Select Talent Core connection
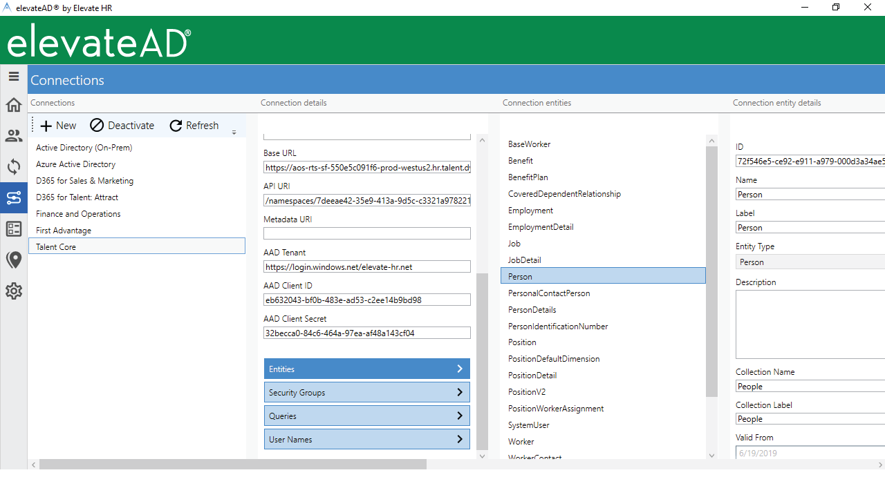Viewport: 885px width, 497px height. tap(137, 246)
